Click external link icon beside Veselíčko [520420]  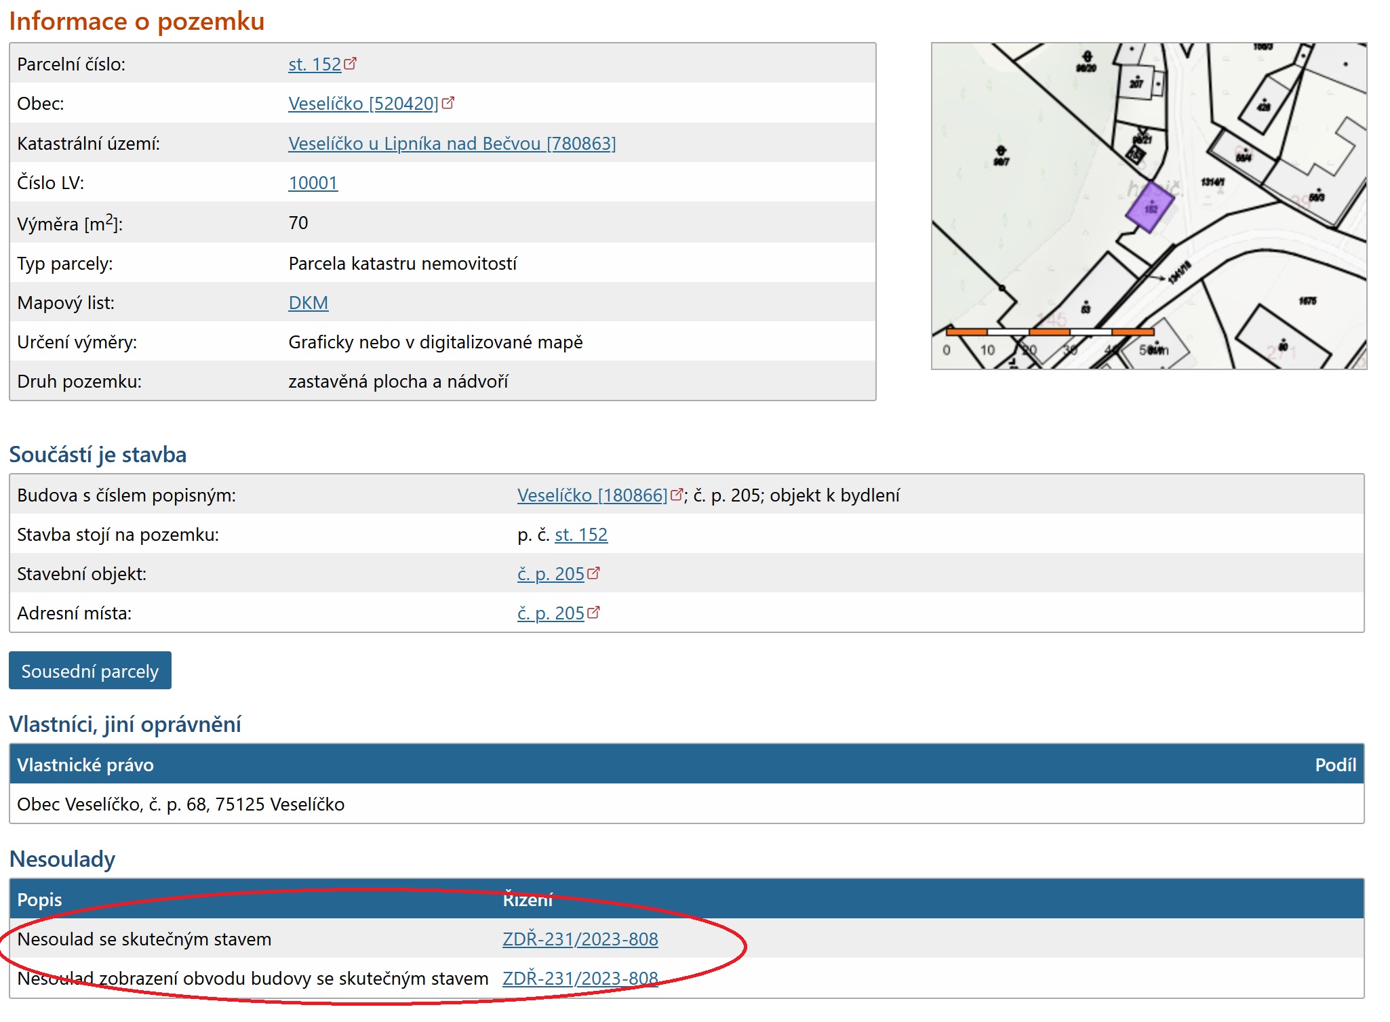(448, 103)
